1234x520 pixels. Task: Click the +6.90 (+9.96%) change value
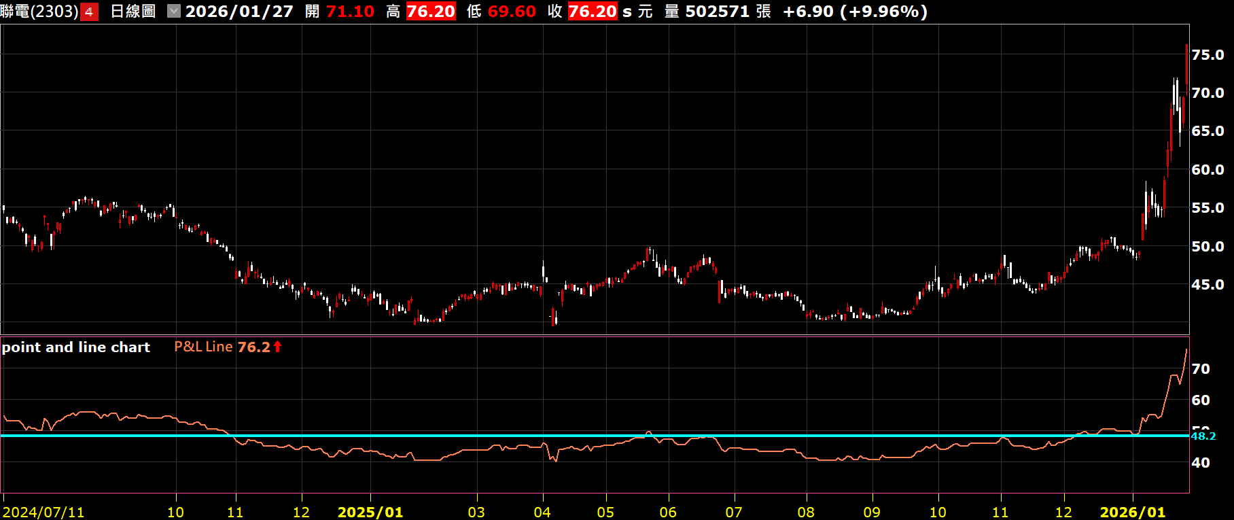(x=855, y=12)
